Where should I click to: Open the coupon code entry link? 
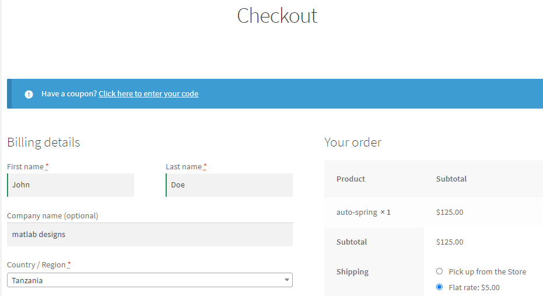(149, 93)
